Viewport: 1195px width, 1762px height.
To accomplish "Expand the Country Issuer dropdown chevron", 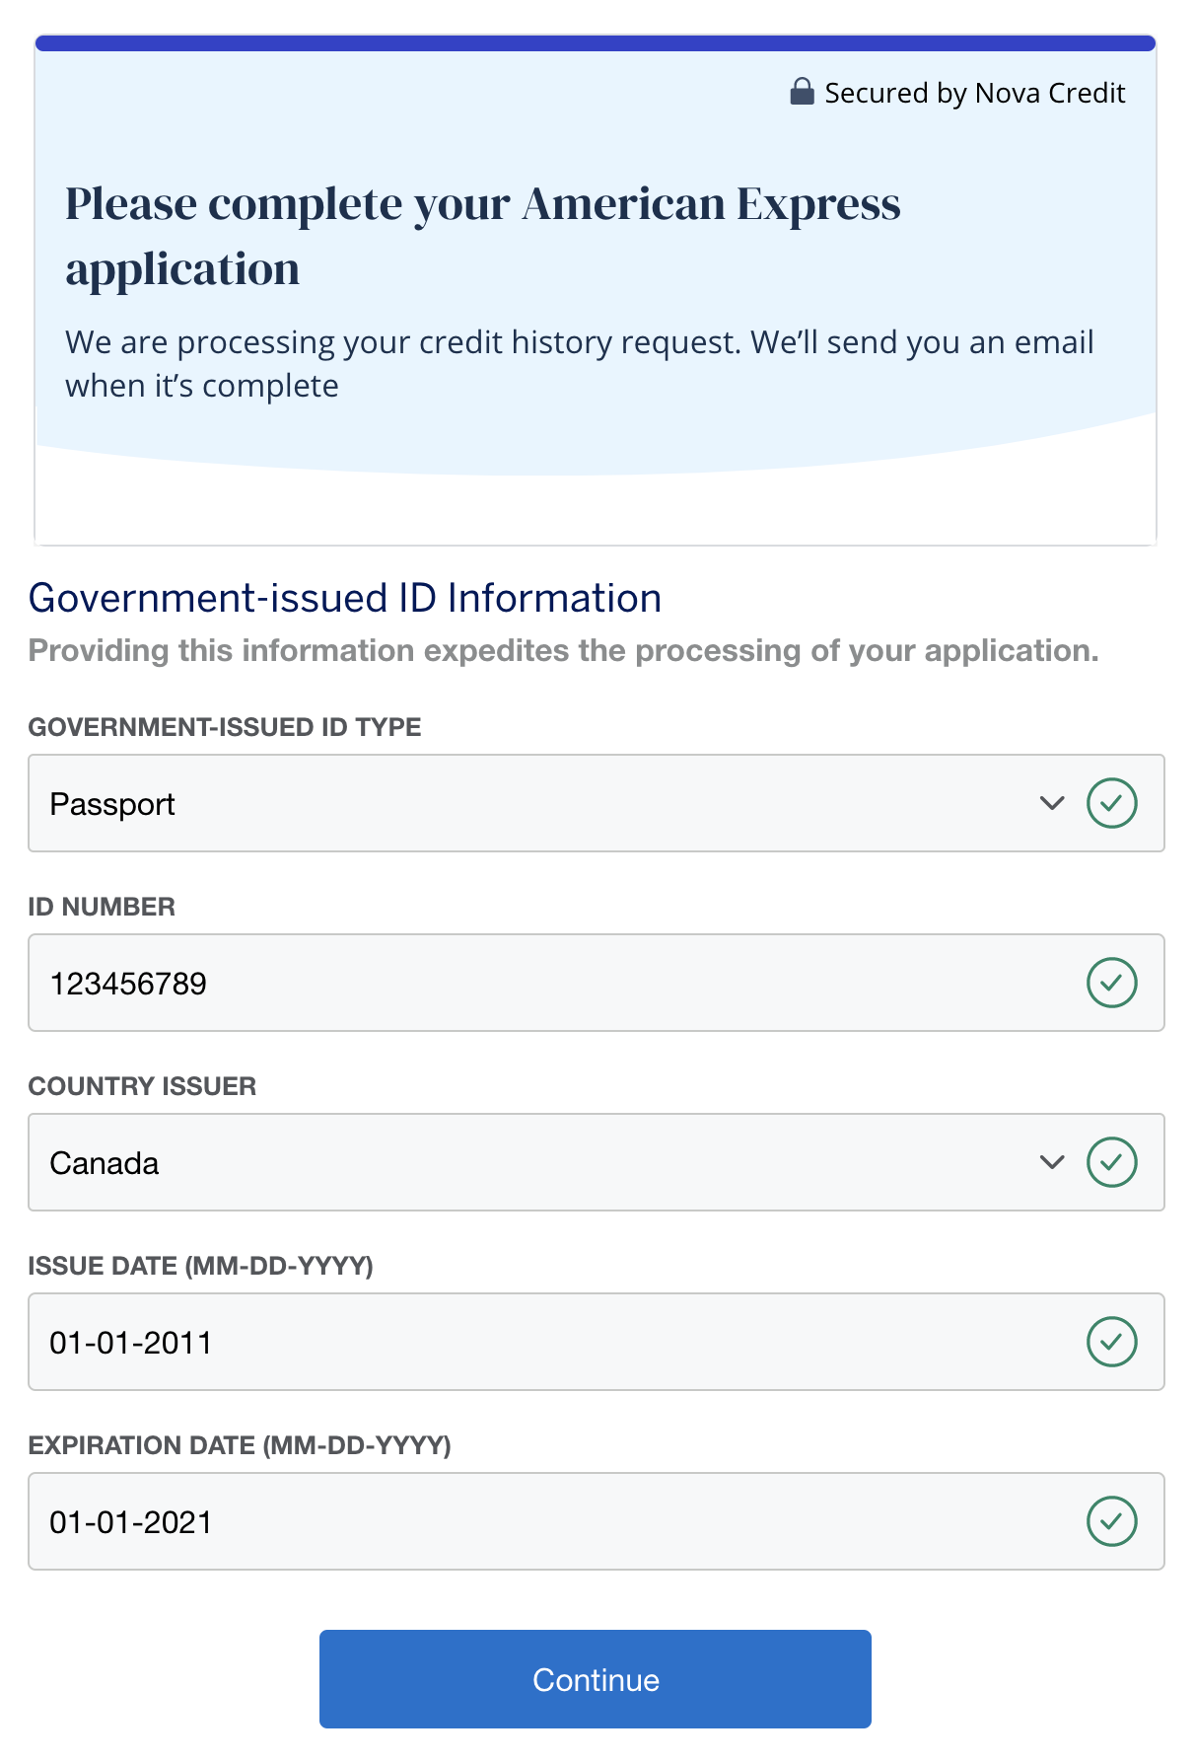I will coord(1052,1162).
